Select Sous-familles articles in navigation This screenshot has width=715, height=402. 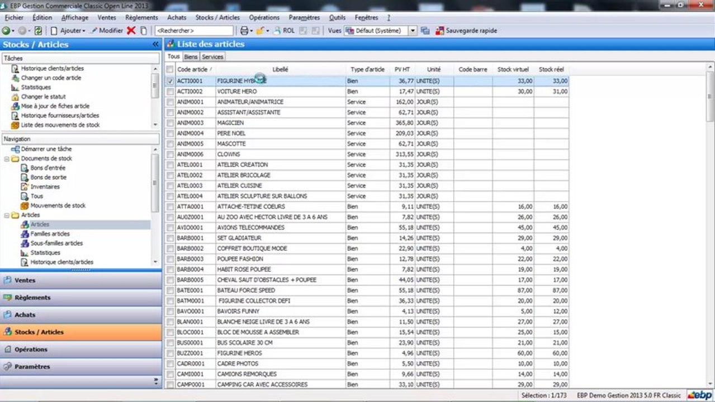(56, 243)
